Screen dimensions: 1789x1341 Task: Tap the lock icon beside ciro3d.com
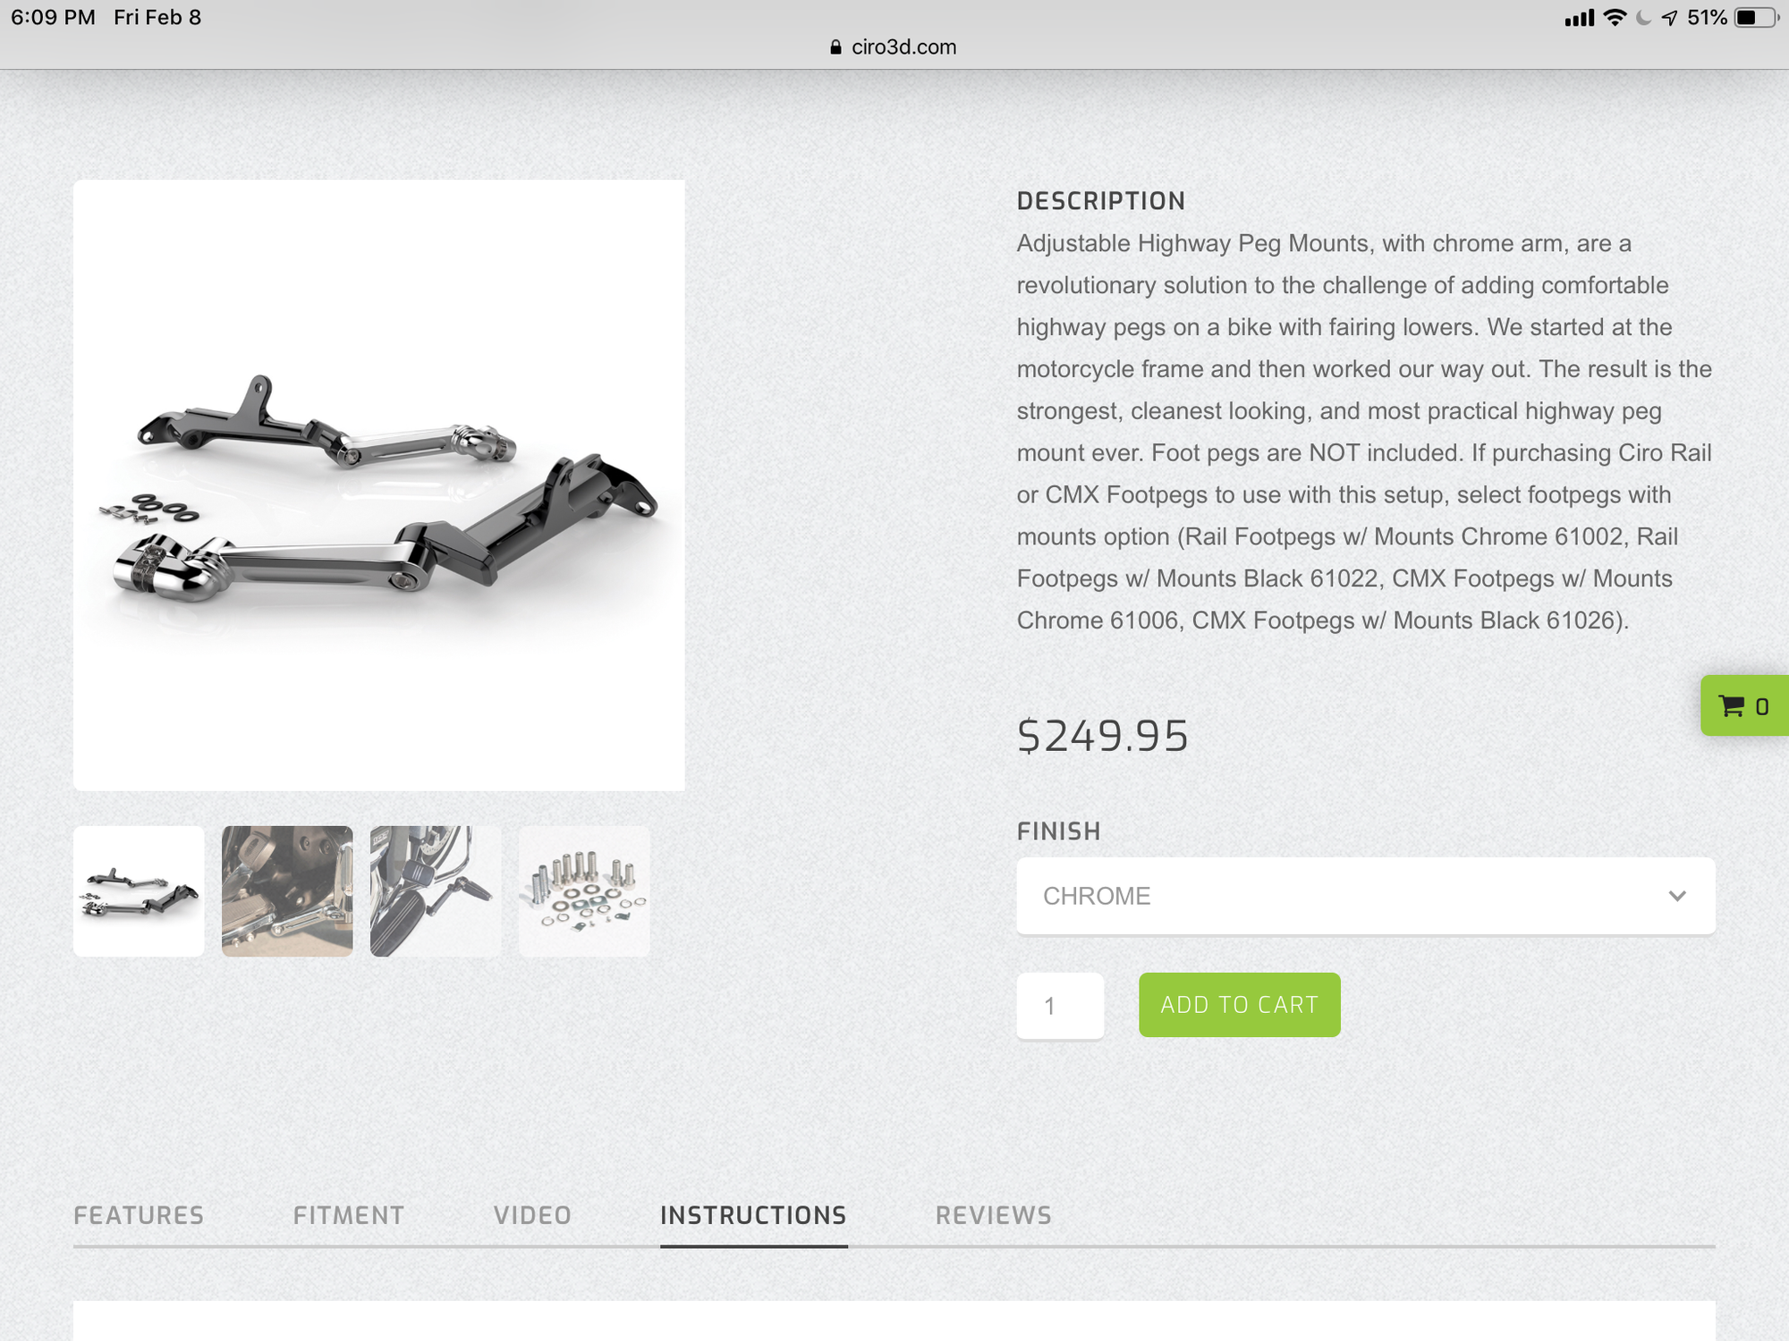[x=835, y=47]
